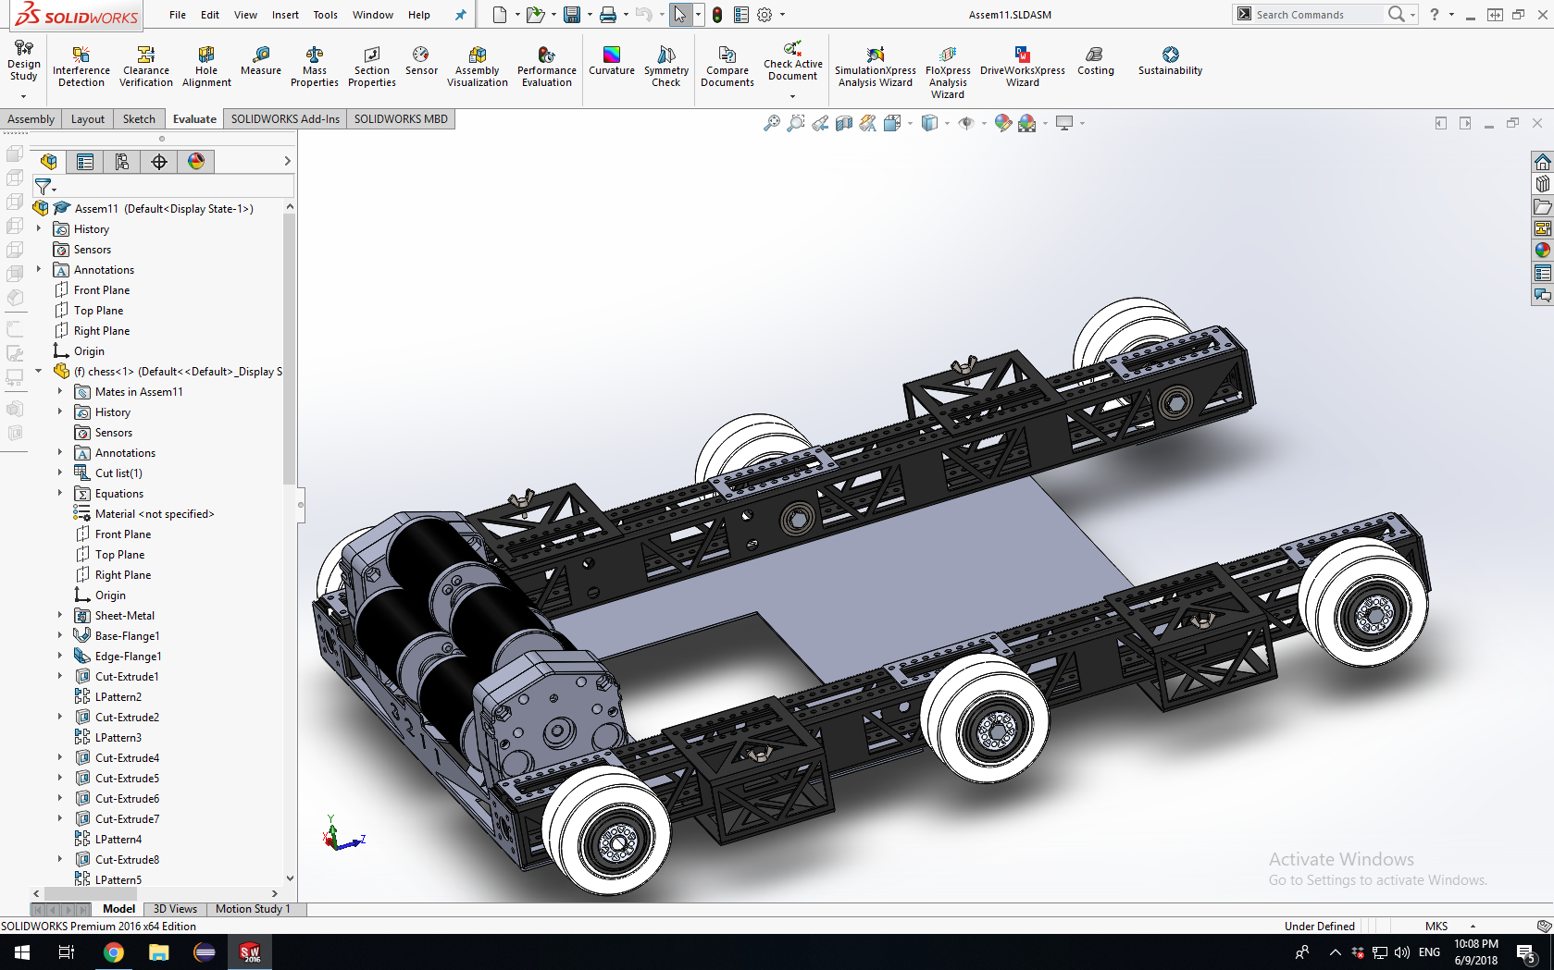
Task: Open File Explorer from taskbar
Action: pyautogui.click(x=158, y=952)
